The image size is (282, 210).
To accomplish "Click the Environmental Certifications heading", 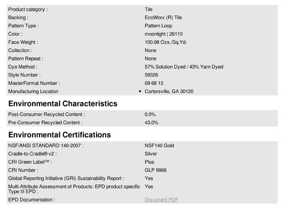I will click(x=59, y=135).
